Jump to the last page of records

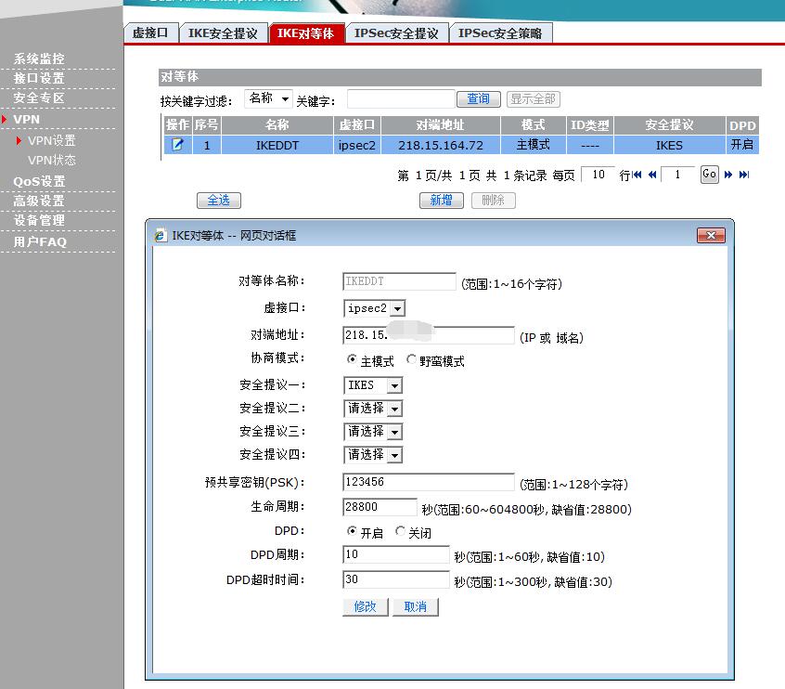743,175
